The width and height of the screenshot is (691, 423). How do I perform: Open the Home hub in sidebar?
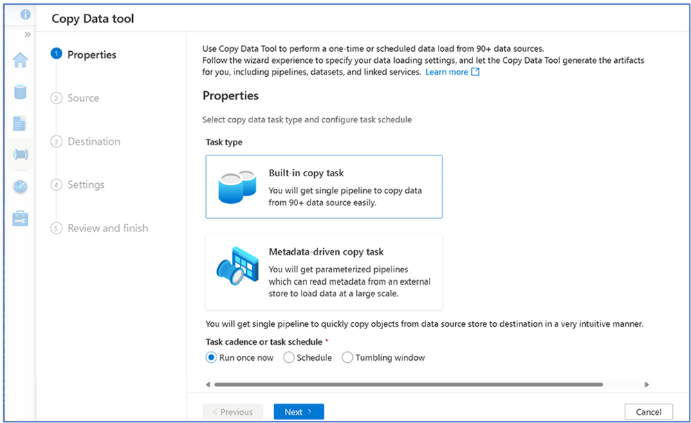20,60
